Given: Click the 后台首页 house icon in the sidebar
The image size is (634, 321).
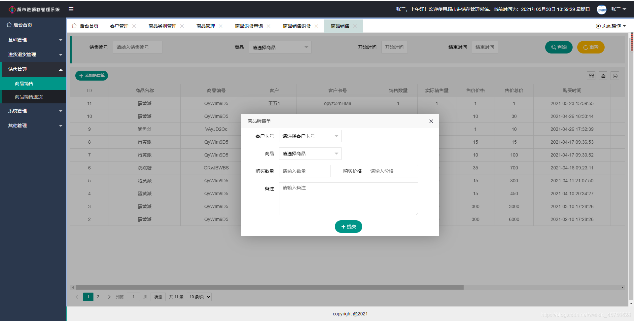Looking at the screenshot, I should point(8,25).
